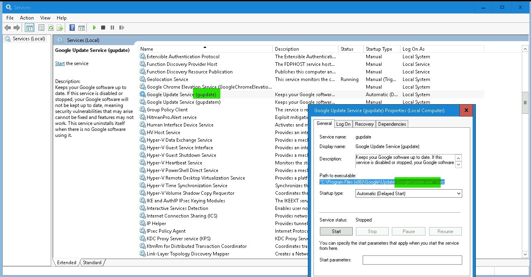Click the Show/Hide Console Tree toolbar icon
The height and width of the screenshot is (277, 531).
(x=29, y=28)
